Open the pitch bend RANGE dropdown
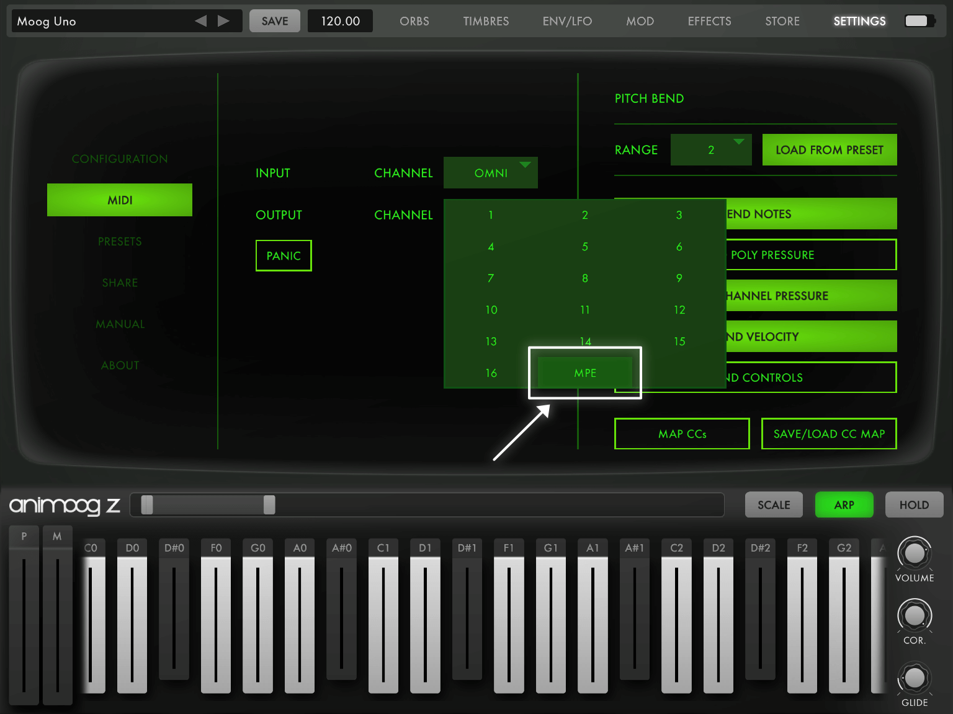Screen dimensions: 953x714 tap(711, 150)
